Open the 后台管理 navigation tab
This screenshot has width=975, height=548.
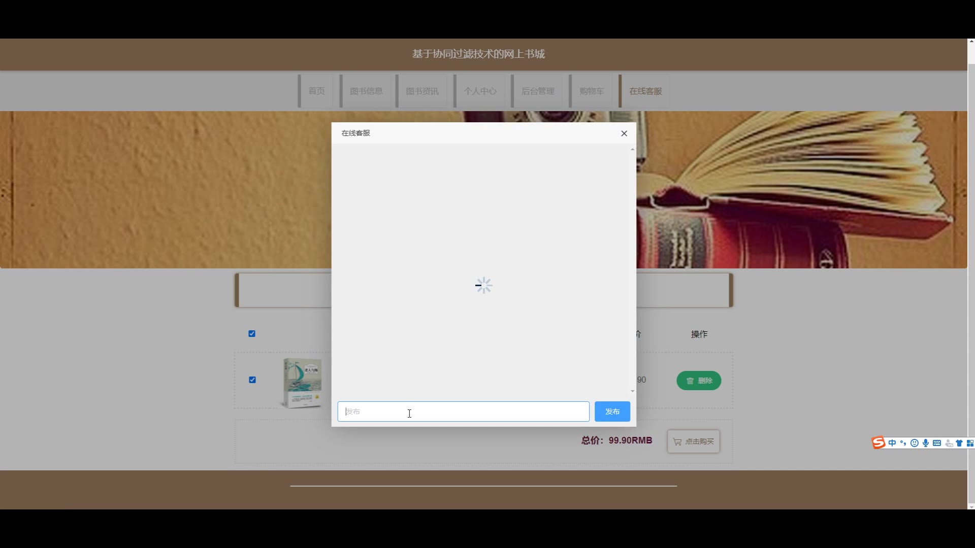[x=537, y=91]
